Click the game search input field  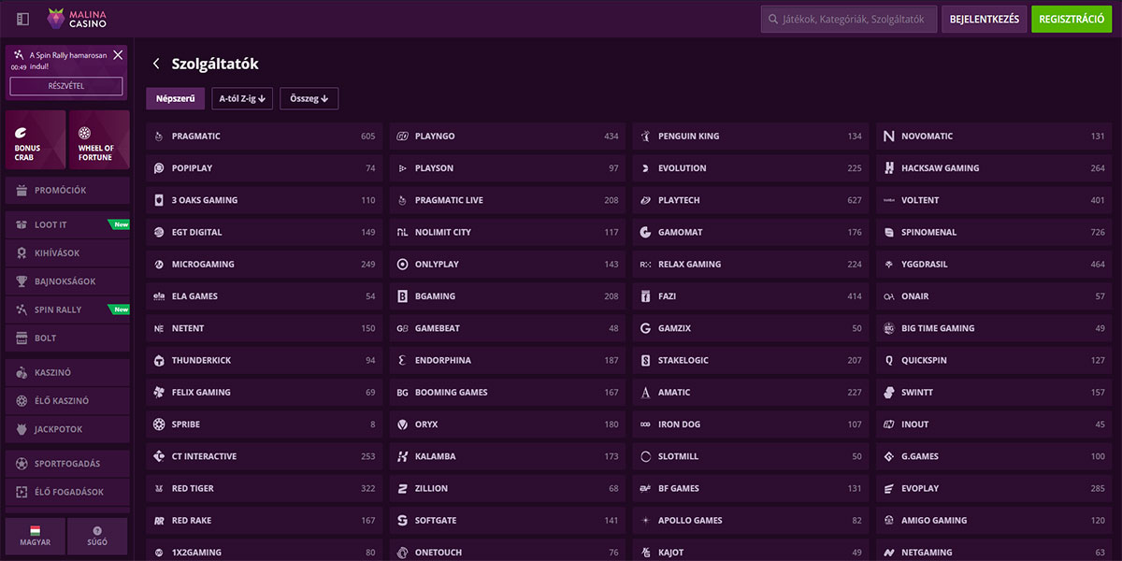click(856, 19)
